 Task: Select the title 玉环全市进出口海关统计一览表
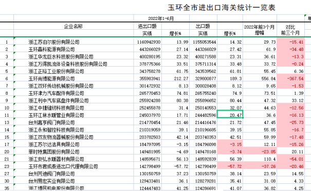pyautogui.click(x=222, y=8)
